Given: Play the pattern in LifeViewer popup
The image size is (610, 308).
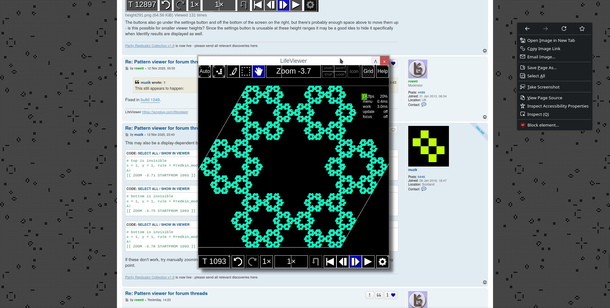Looking at the screenshot, I should [368, 262].
